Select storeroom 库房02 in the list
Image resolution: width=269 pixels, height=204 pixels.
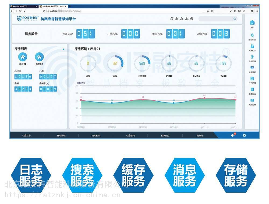pos(39,57)
